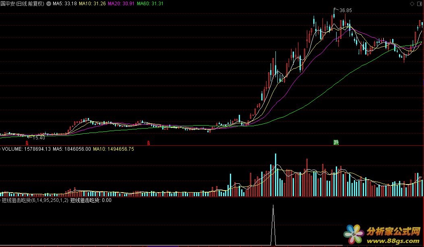The width and height of the screenshot is (424, 247).
Task: Click the red S marker below 15.40
Action: coord(27,143)
